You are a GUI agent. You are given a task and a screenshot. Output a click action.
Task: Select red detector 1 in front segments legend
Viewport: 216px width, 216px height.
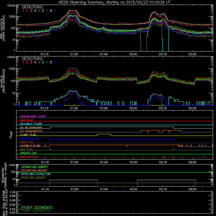[x=23, y=11]
